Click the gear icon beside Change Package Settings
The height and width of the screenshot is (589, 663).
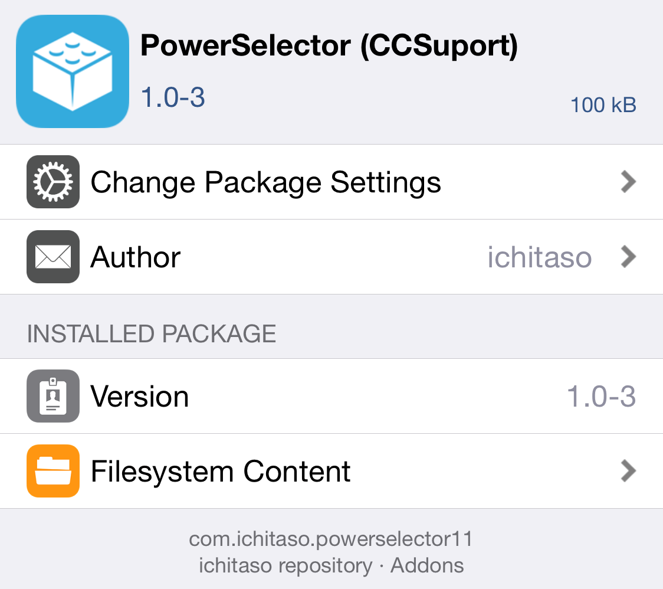(x=52, y=182)
